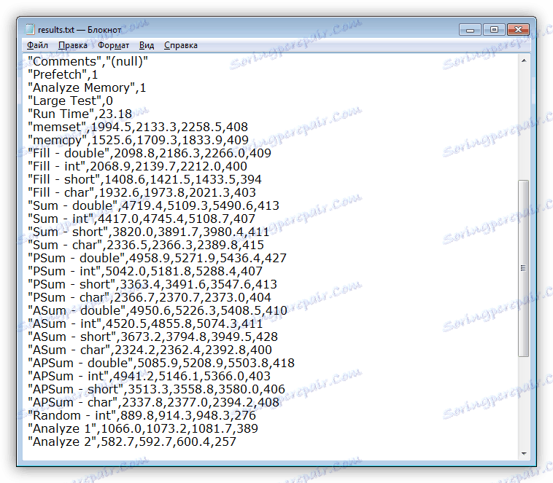
Task: Click the "ASum - int" line
Action: click(145, 324)
